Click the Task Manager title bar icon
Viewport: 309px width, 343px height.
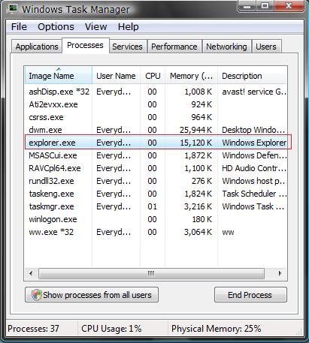(x=12, y=8)
